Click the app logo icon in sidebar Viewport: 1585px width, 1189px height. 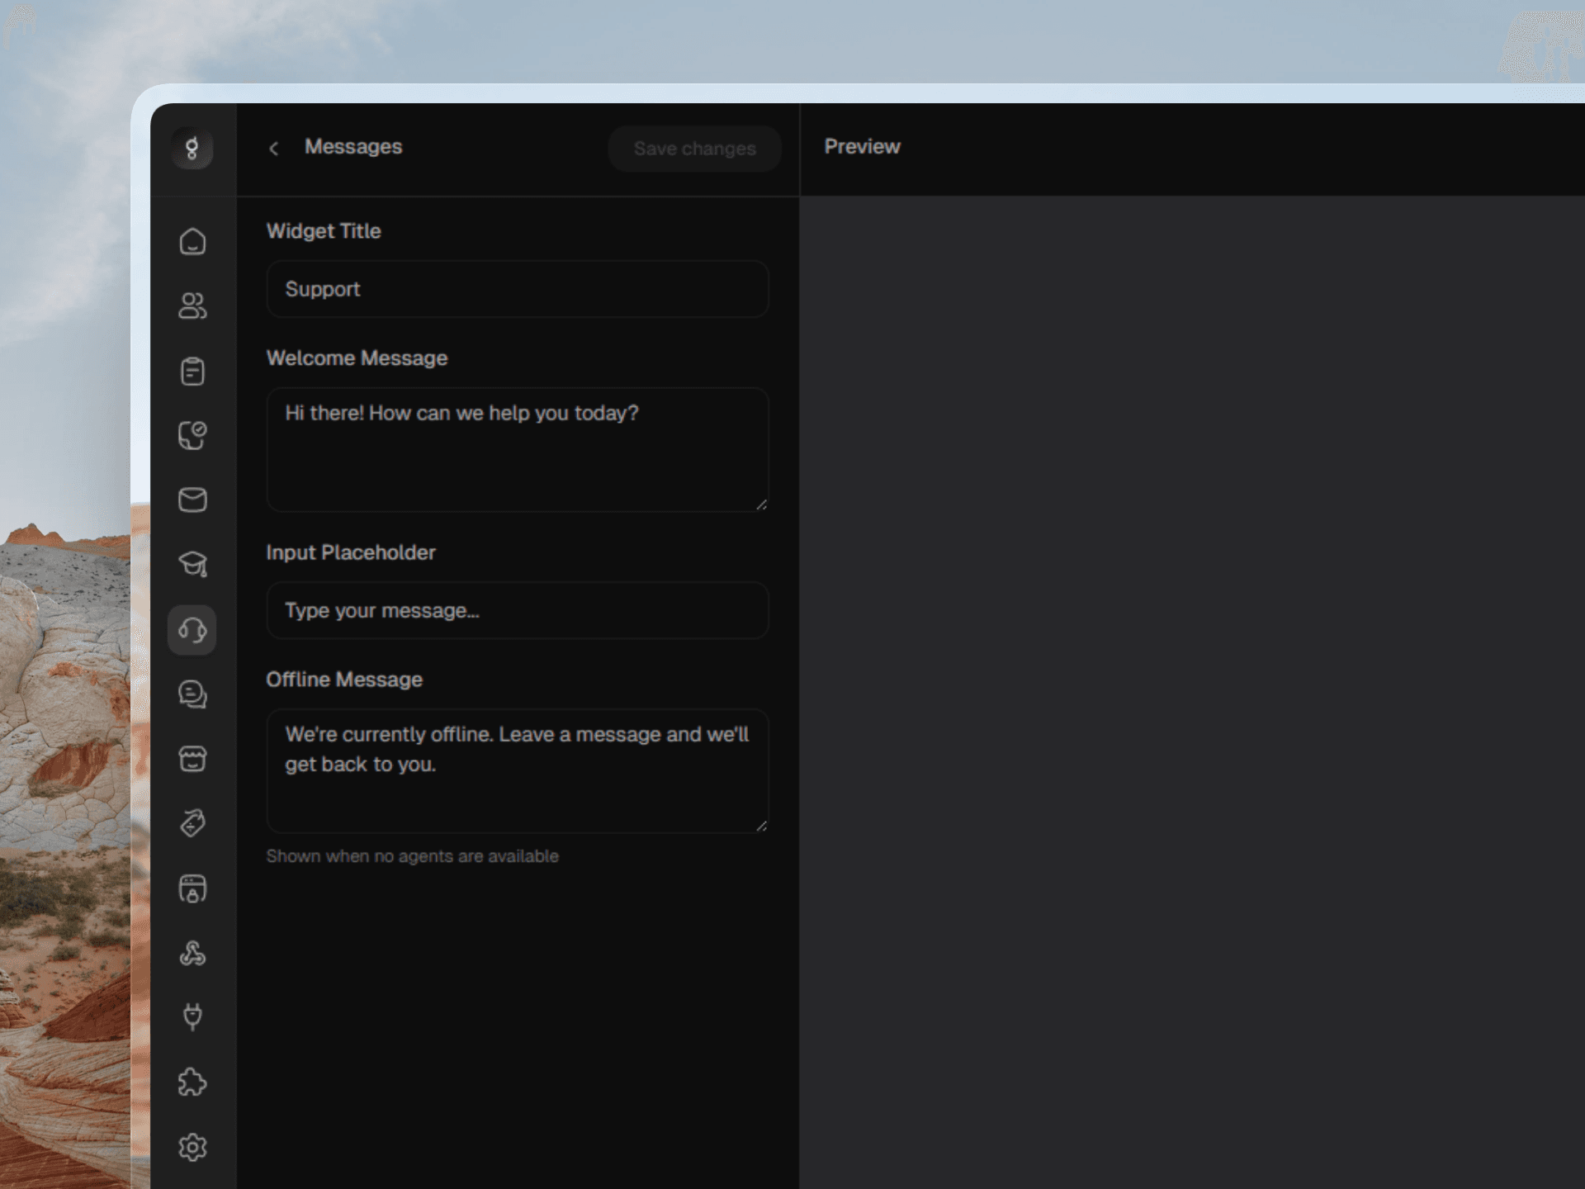[x=192, y=149]
